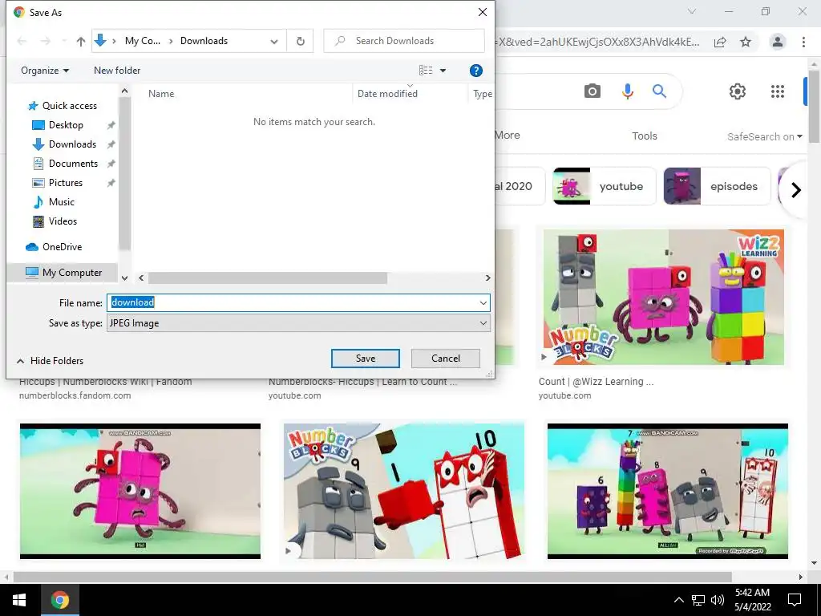Toggle the SafeSearch on dropdown
The image size is (821, 616).
[x=764, y=136]
